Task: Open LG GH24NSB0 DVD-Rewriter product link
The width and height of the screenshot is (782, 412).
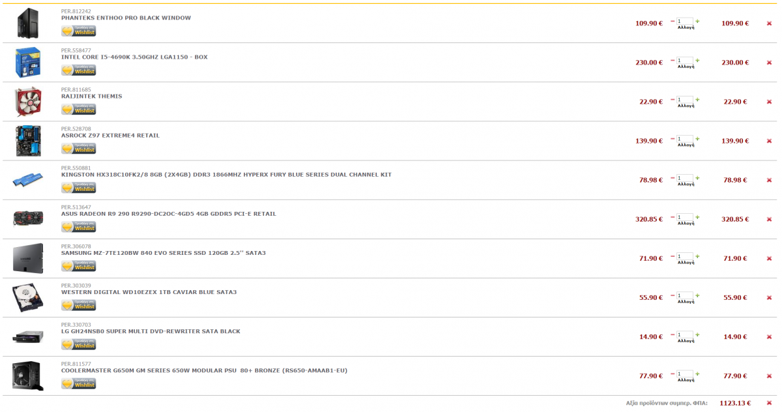Action: coord(151,331)
